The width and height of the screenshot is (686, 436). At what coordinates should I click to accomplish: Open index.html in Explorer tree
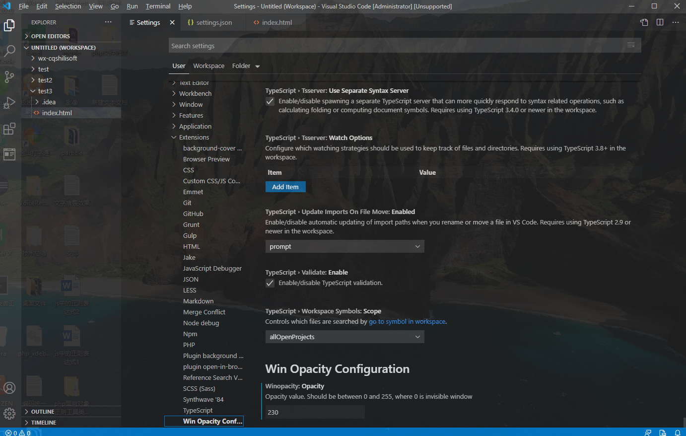pos(71,113)
